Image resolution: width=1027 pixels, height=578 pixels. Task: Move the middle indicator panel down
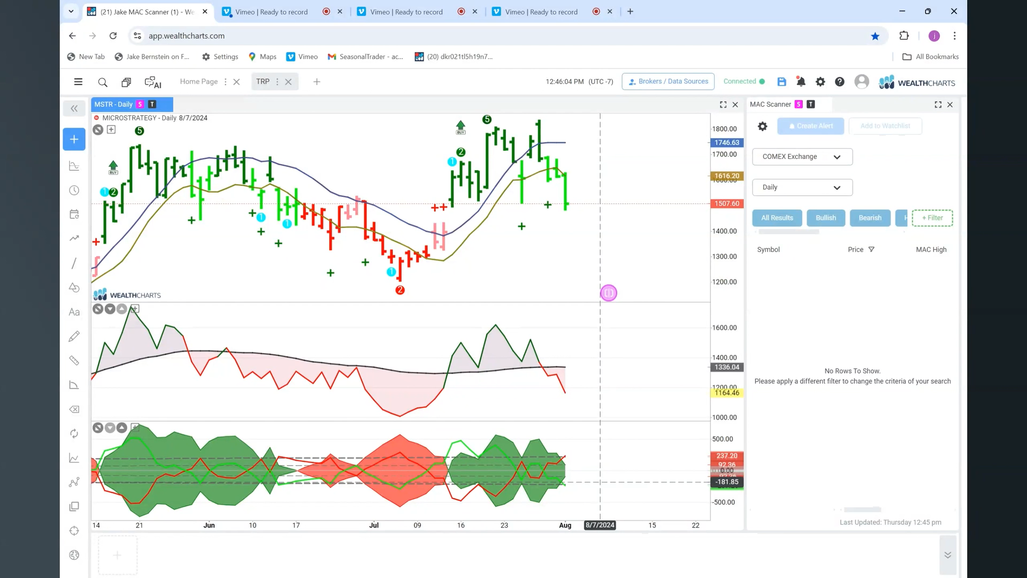[x=110, y=309]
